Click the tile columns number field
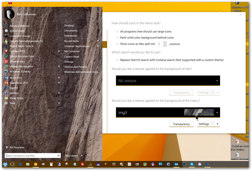Image resolution: width=252 pixels, height=171 pixels. point(160,44)
